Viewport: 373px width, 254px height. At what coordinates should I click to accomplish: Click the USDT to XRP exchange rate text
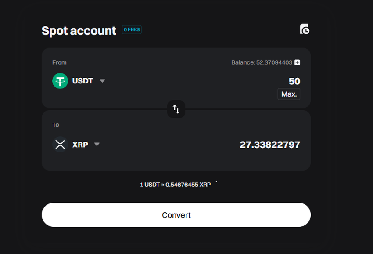tap(176, 185)
